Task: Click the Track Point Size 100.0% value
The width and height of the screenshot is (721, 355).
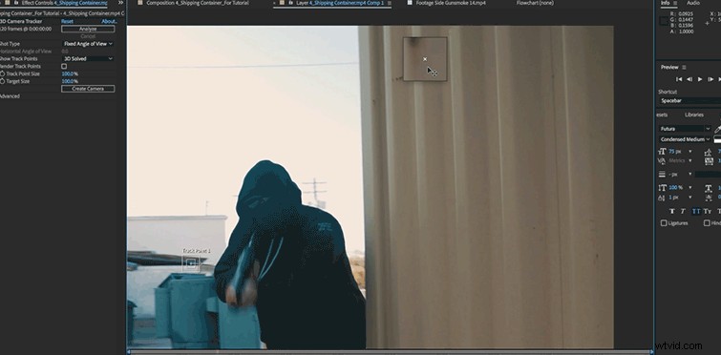Action: tap(70, 73)
